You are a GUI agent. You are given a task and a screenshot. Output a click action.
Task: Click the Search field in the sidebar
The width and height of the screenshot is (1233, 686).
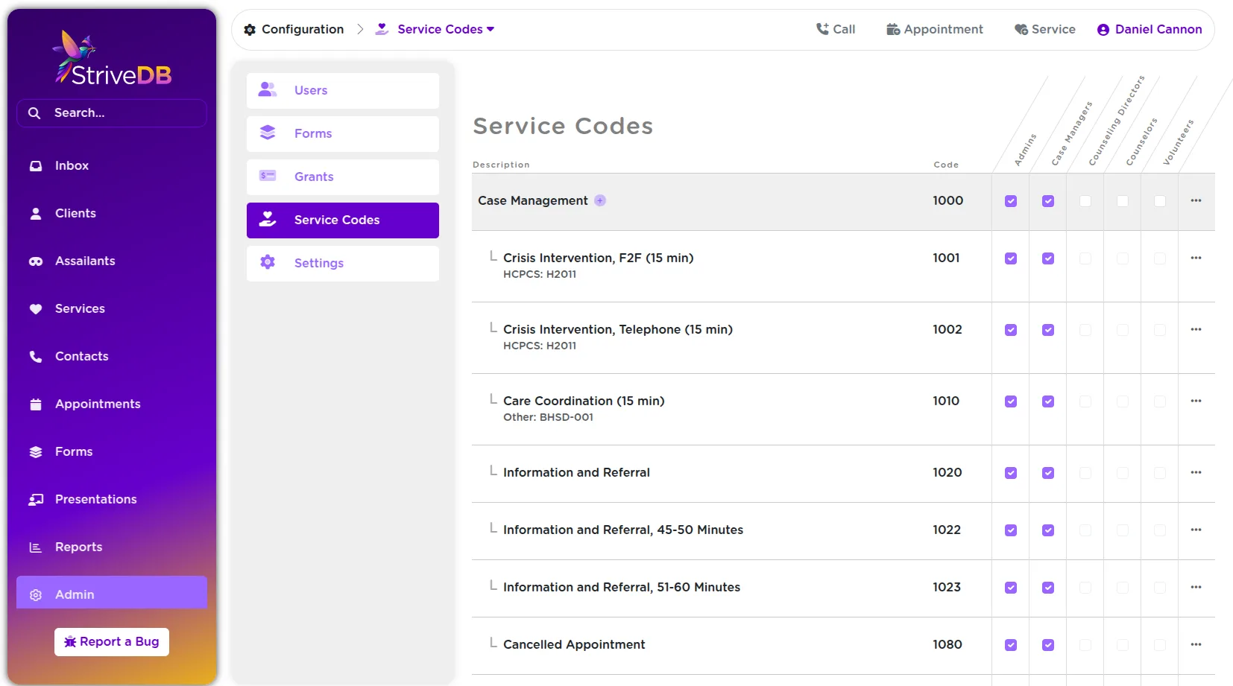point(111,112)
